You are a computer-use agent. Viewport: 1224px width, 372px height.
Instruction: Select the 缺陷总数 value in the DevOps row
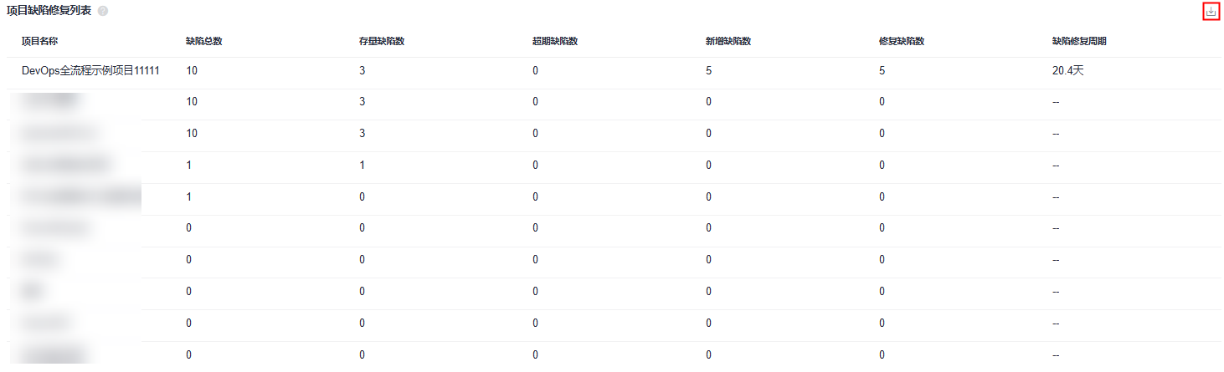pyautogui.click(x=192, y=71)
